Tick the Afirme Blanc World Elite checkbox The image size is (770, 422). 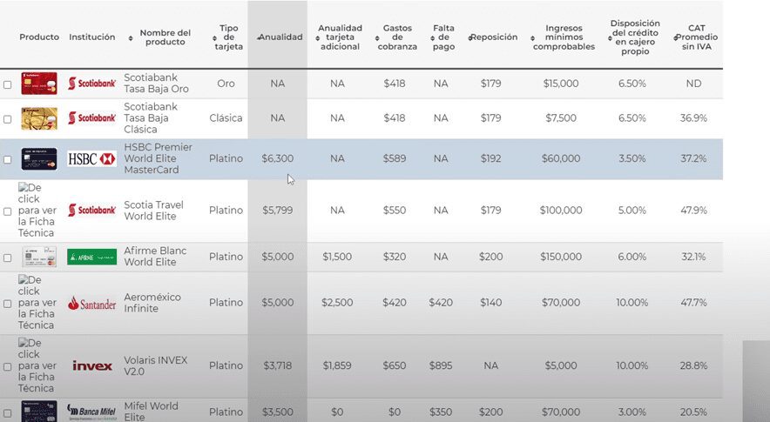8,258
